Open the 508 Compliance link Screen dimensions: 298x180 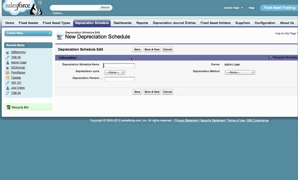[258, 120]
